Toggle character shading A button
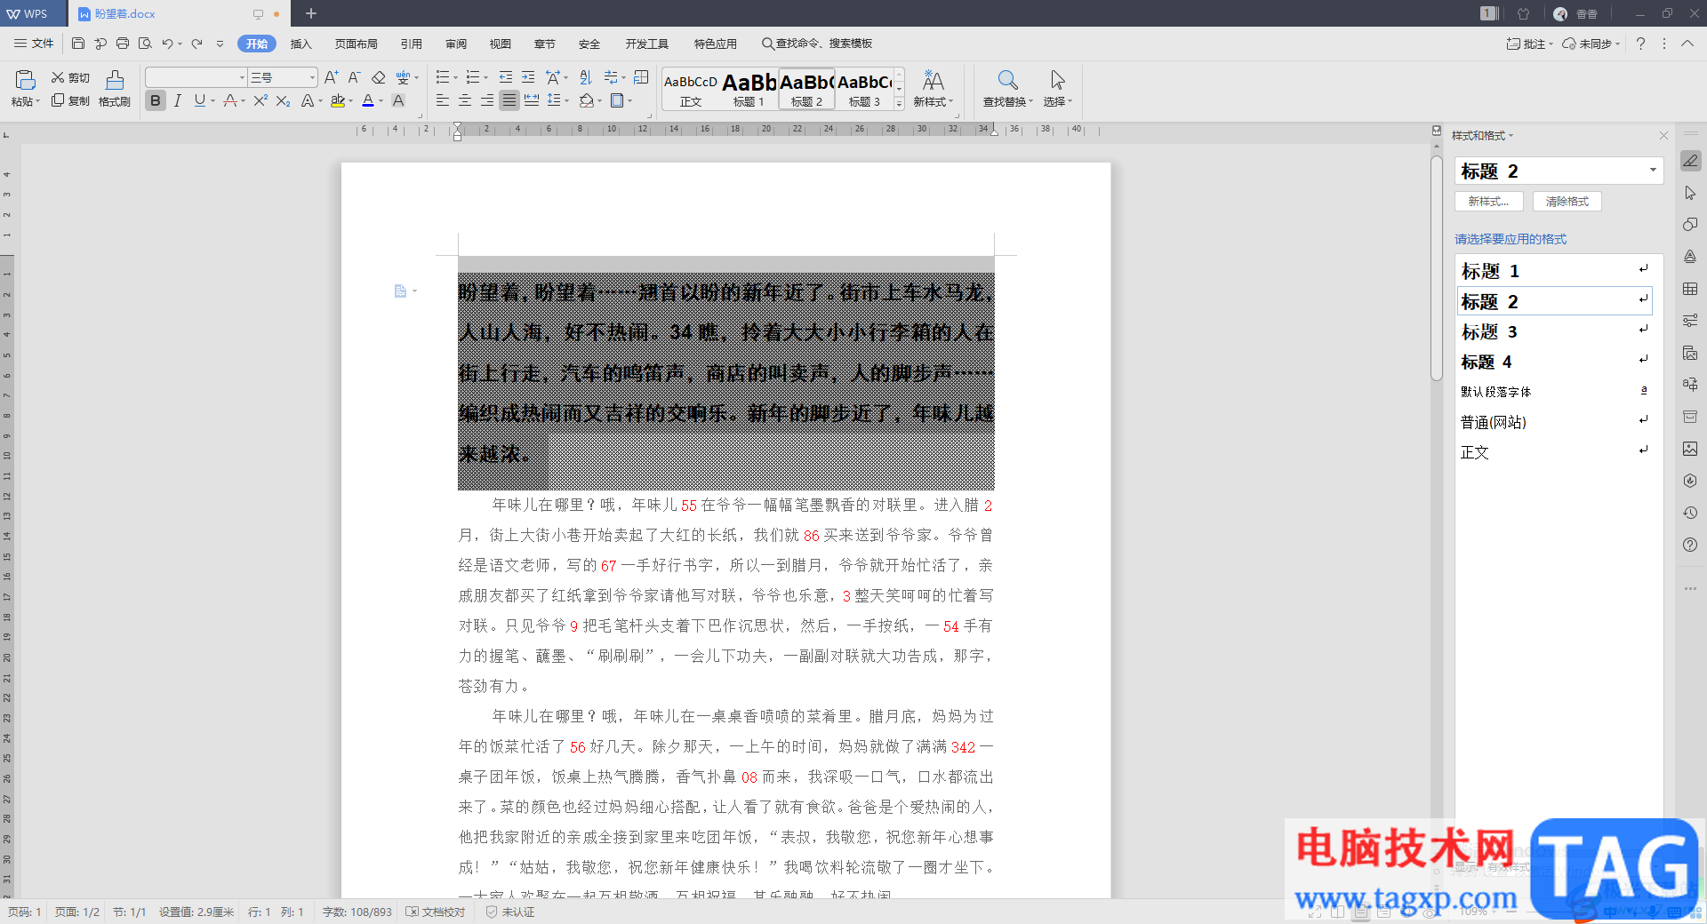Viewport: 1707px width, 924px height. pos(398,100)
